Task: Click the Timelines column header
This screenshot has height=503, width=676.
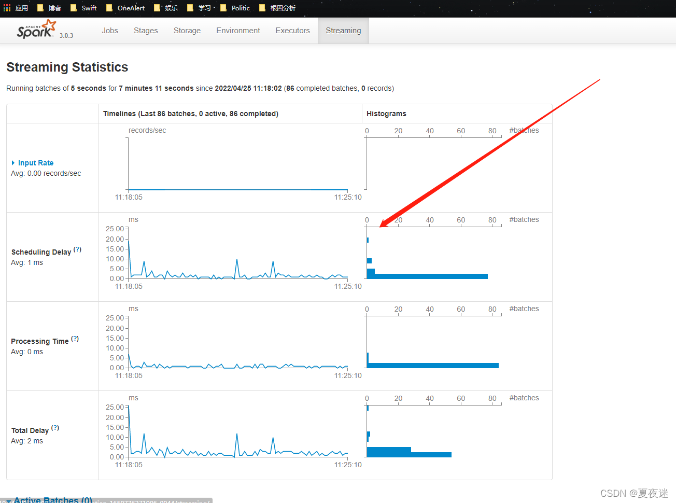Action: coord(191,114)
